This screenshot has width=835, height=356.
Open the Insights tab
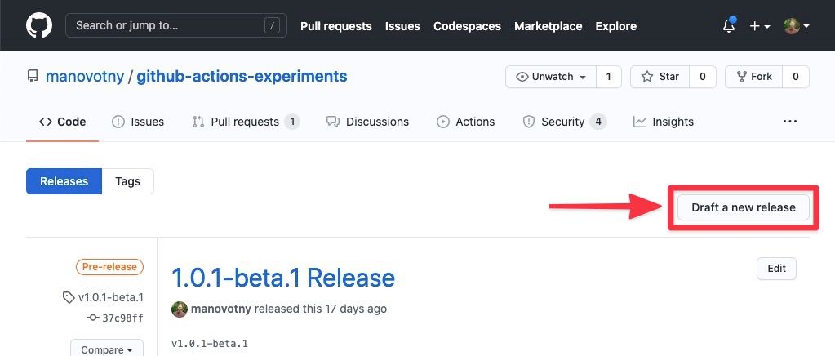tap(663, 122)
